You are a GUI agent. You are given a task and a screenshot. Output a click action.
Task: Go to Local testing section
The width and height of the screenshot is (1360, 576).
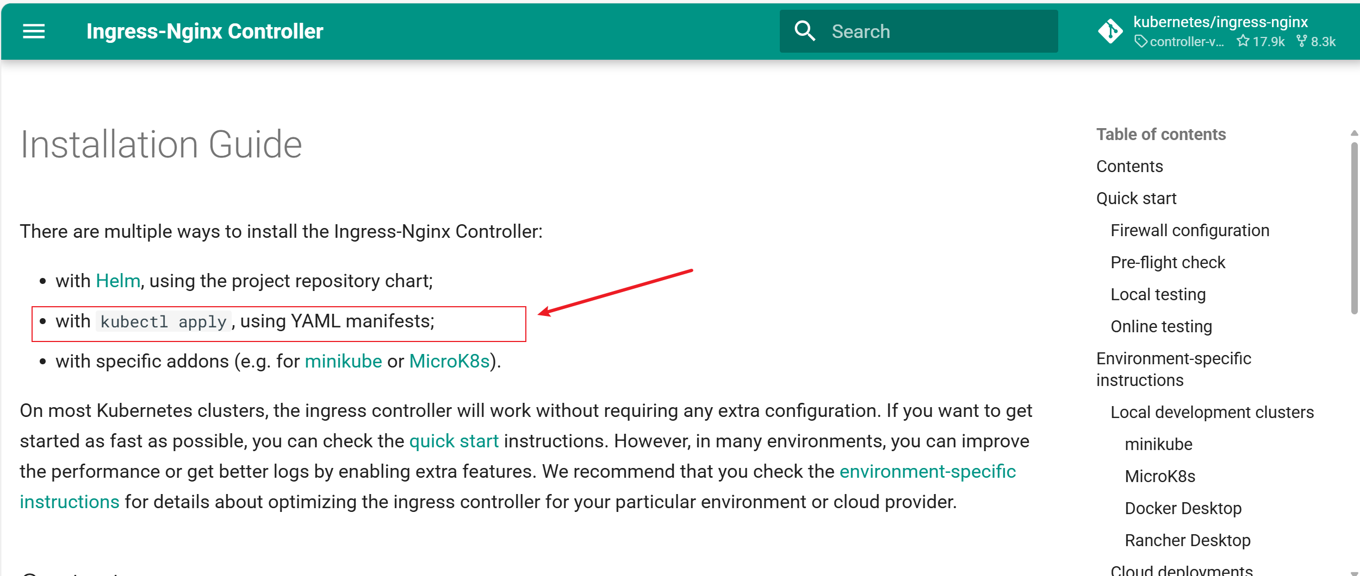(1158, 294)
